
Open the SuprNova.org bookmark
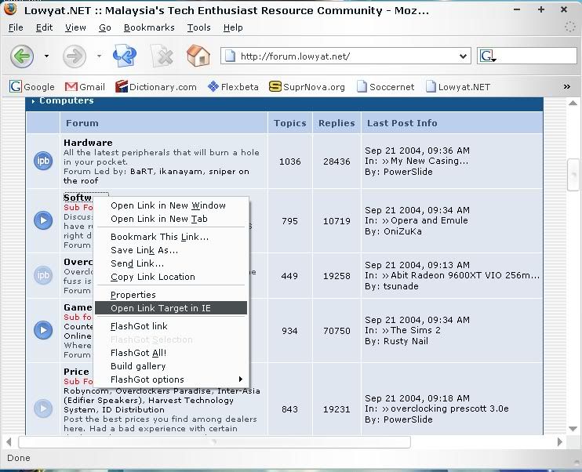click(307, 87)
